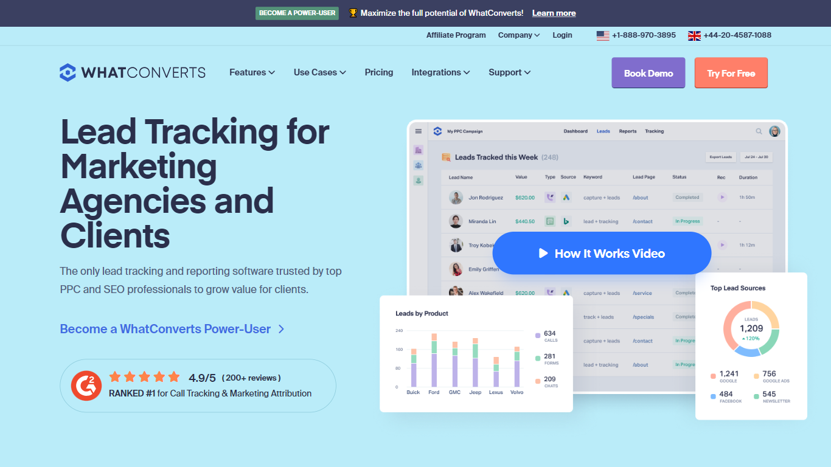Click the purple Calls legend swatch
Screen dimensions: 831x467
pyautogui.click(x=538, y=335)
